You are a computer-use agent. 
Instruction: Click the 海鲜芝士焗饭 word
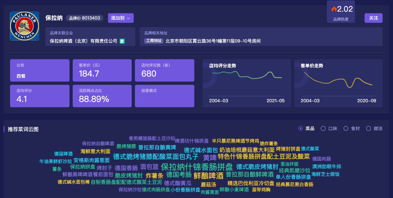325,174
